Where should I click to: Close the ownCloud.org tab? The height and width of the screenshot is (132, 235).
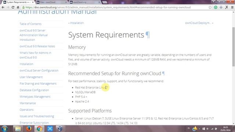99,2
